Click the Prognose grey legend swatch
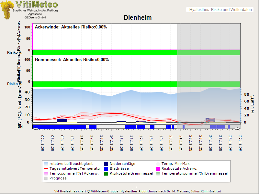Image resolution: width=259 pixels, height=194 pixels. [x=46, y=178]
